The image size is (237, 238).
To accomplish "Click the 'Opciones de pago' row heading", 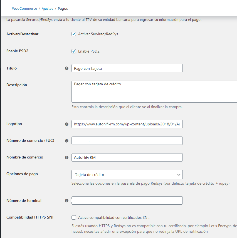I will [22, 174].
